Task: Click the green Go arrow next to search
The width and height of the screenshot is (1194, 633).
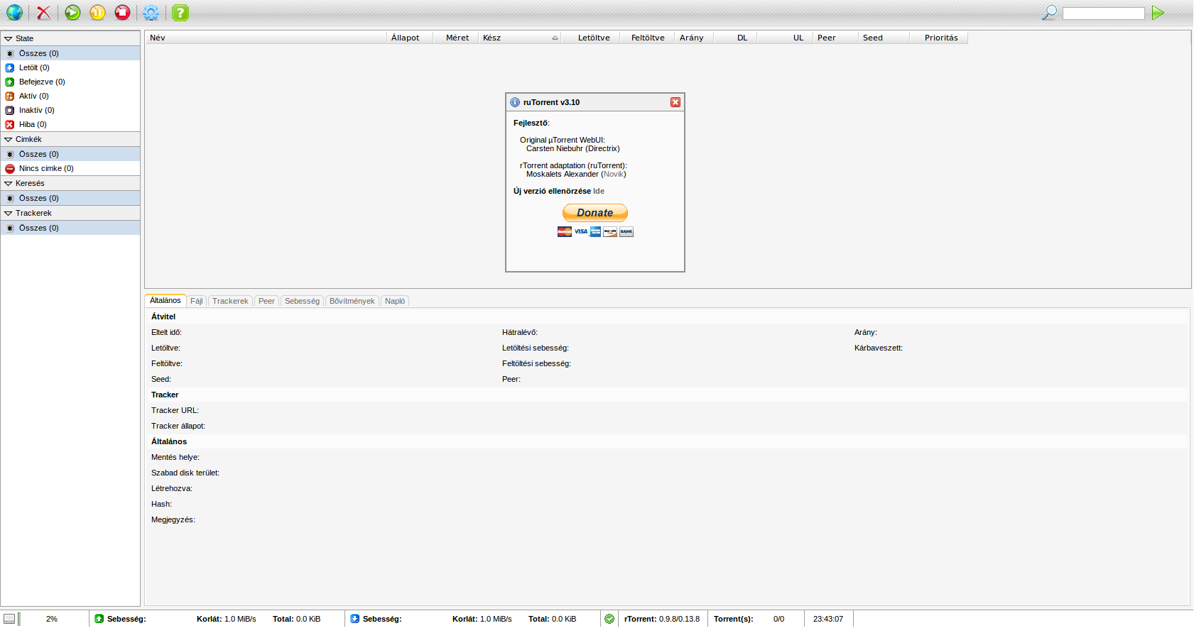Action: [x=1158, y=13]
